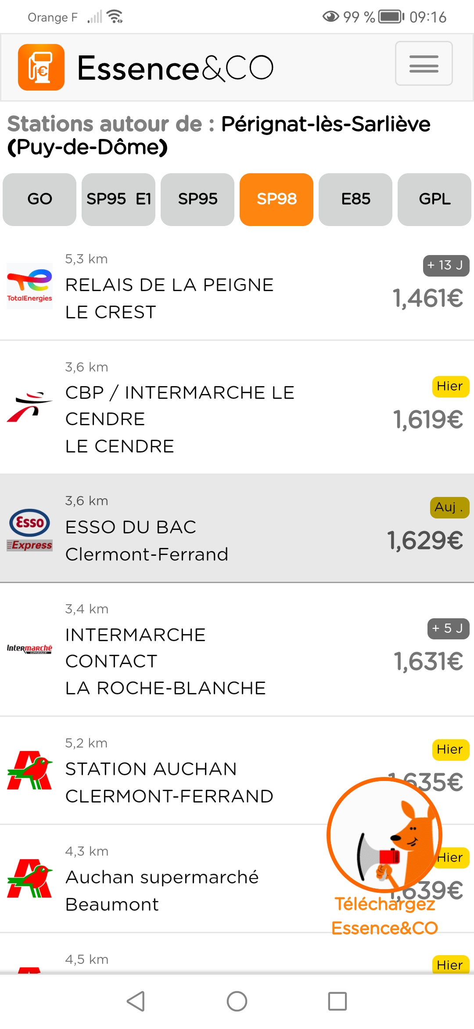This screenshot has width=474, height=1029.
Task: Tap the Auchan Beaumont bird logo
Action: pyautogui.click(x=29, y=878)
